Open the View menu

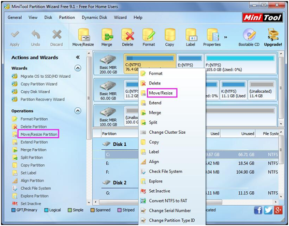33,18
